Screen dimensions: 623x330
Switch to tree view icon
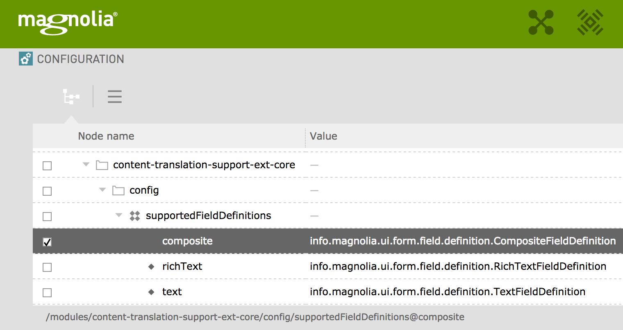(71, 97)
